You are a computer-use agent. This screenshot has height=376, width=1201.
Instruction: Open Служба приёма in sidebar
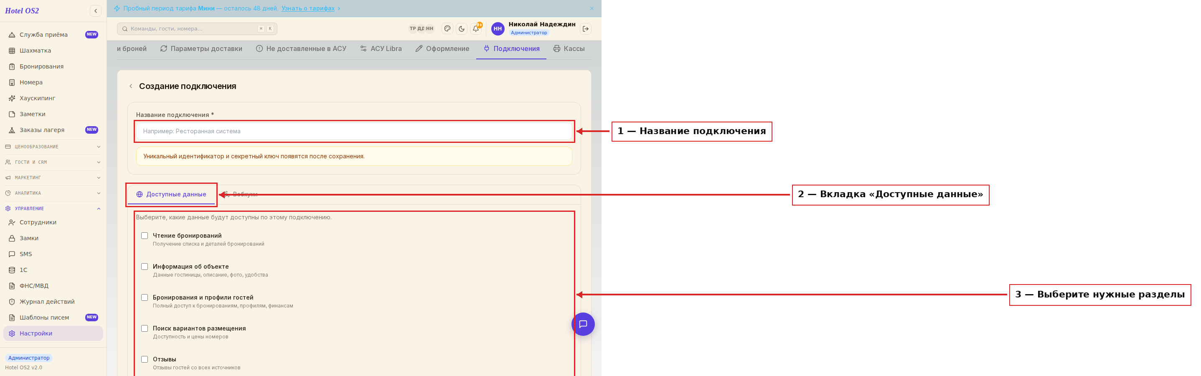coord(53,35)
